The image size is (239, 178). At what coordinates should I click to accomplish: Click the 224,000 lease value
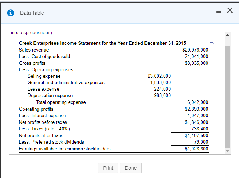tap(162, 89)
